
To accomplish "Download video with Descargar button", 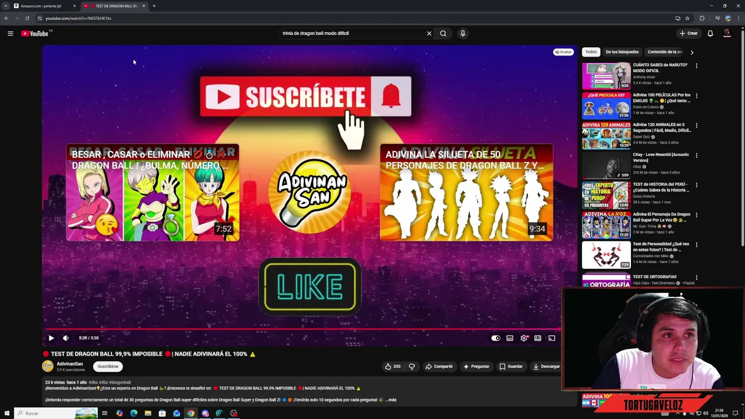I will 546,367.
